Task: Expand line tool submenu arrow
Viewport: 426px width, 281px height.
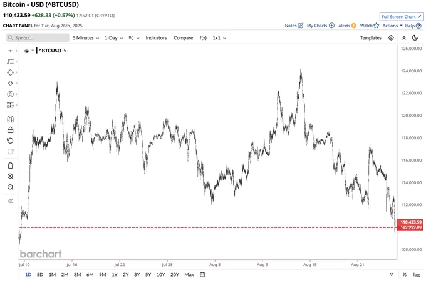Action: click(x=16, y=51)
